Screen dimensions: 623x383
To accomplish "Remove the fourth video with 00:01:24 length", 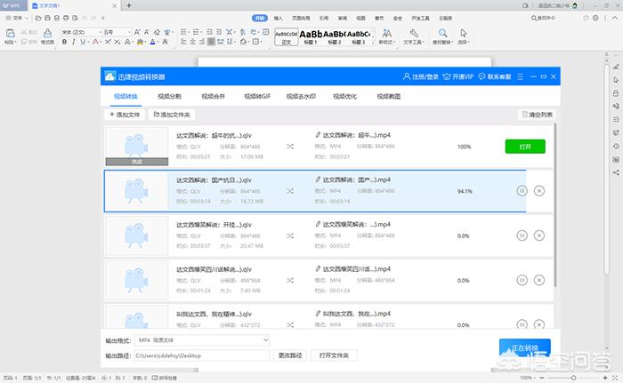I will [x=538, y=280].
